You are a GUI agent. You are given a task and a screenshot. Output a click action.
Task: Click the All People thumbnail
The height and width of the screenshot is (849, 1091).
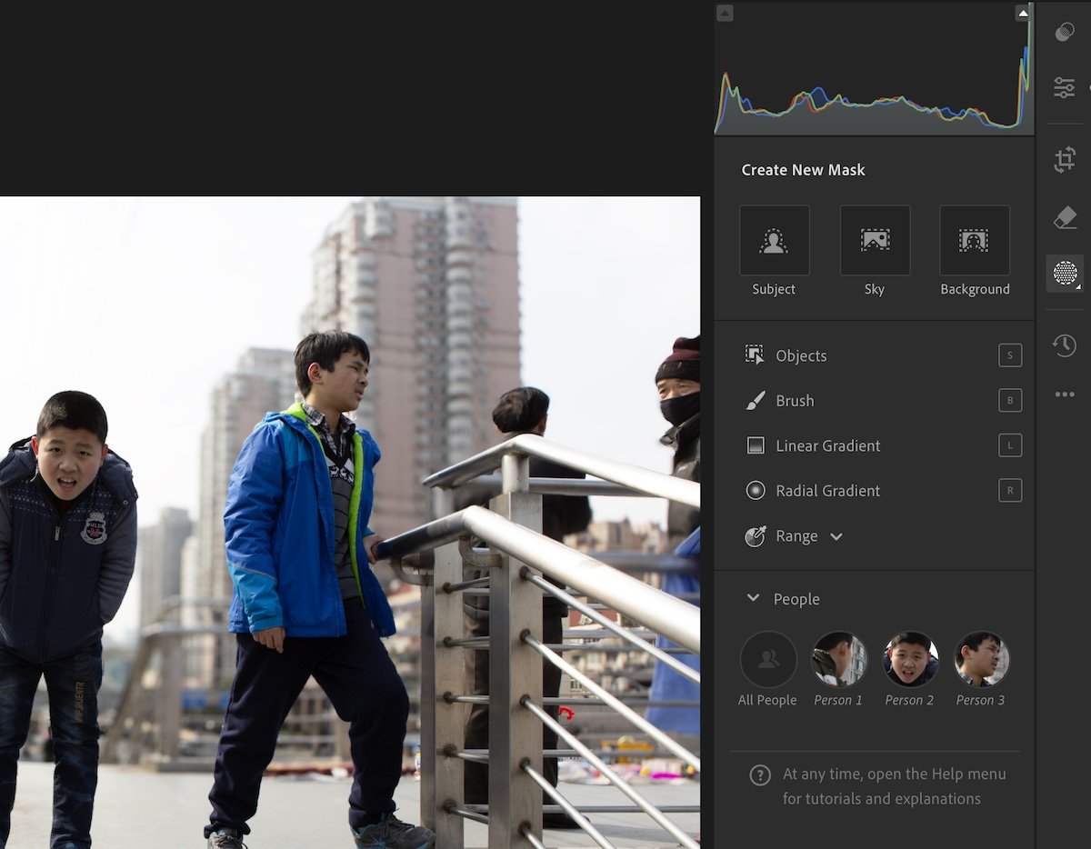(x=767, y=658)
